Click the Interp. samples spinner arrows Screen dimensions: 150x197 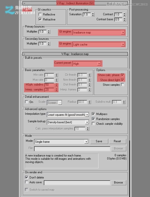56,90
